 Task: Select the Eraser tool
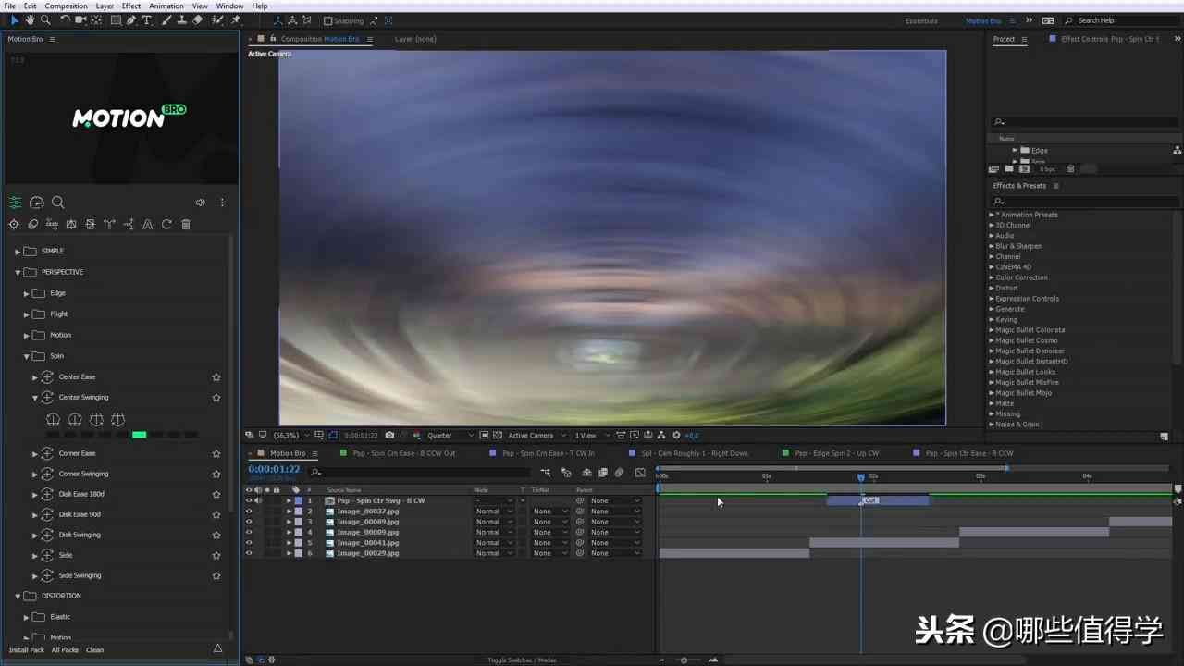[x=197, y=20]
